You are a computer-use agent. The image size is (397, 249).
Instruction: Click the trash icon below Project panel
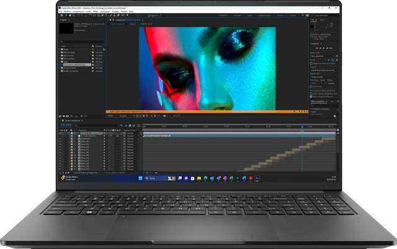[x=81, y=116]
